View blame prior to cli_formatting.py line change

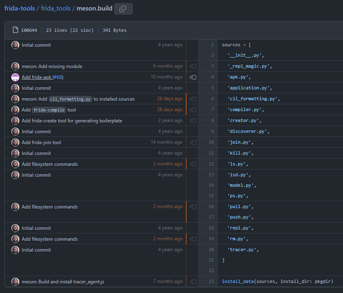(x=193, y=99)
